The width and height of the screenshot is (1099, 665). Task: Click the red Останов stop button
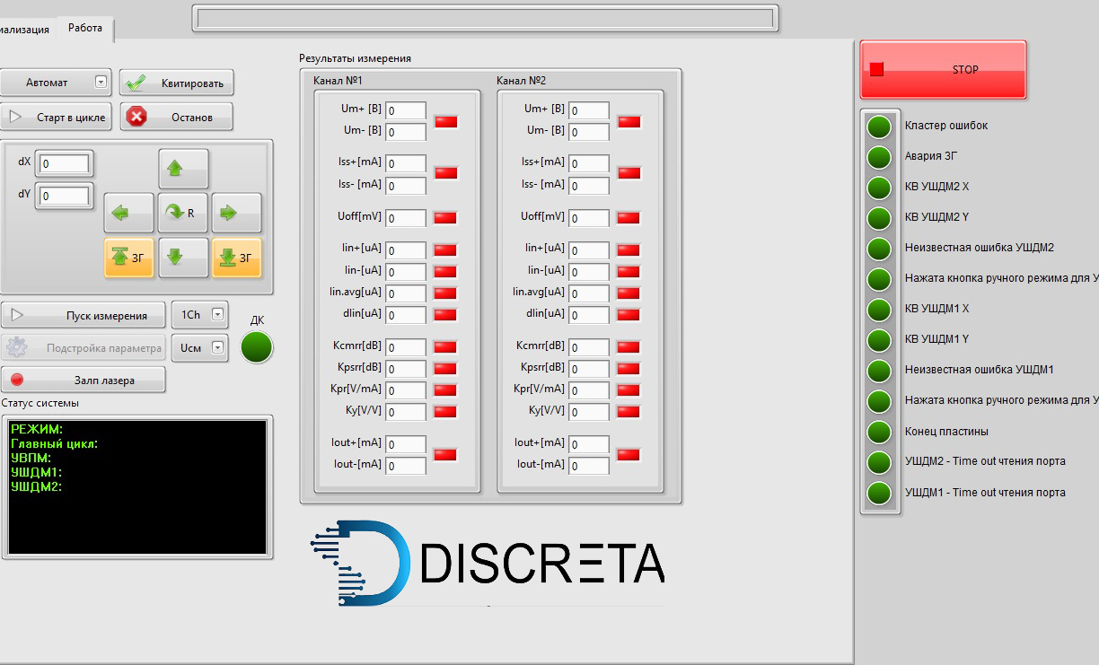coord(176,117)
